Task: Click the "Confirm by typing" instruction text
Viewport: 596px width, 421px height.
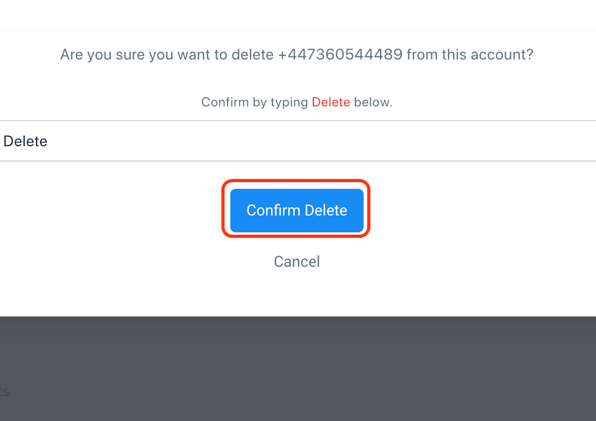Action: coord(254,103)
